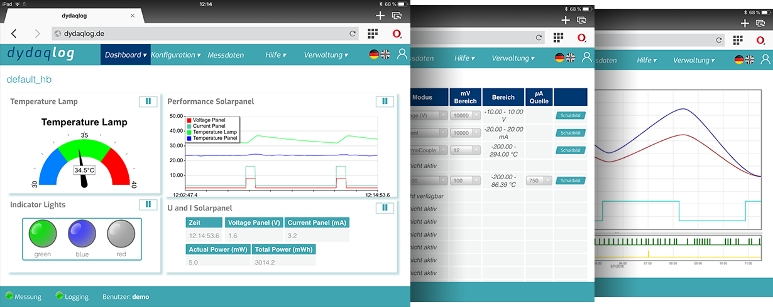Click Schaltbild in the 750 µA row

pyautogui.click(x=570, y=180)
